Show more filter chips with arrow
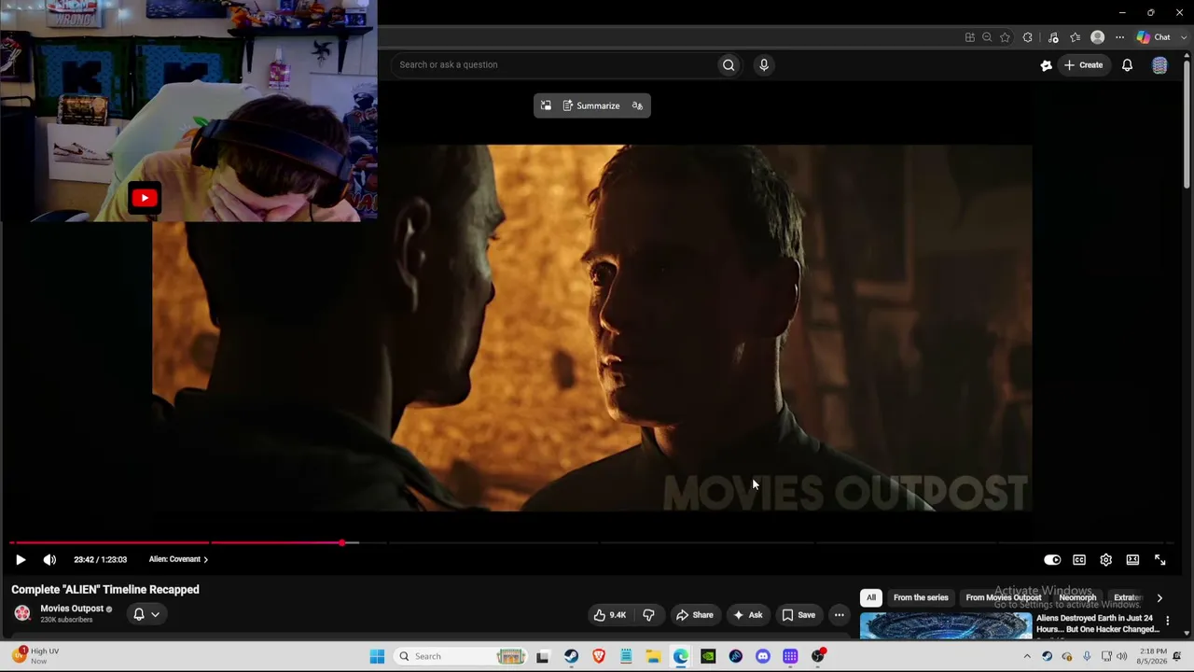1194x672 pixels. [1159, 598]
